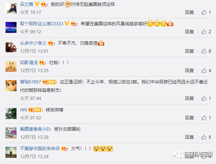Like rlirli's 转发微博 comment
Image resolution: width=216 pixels, height=164 pixels.
click(204, 118)
